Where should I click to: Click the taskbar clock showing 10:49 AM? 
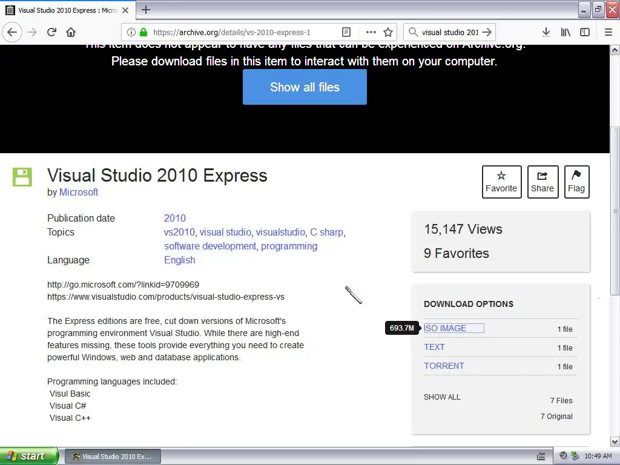tap(598, 457)
